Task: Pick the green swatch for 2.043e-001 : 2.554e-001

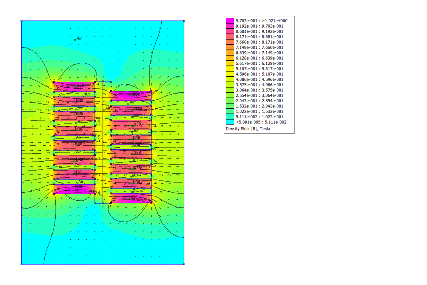Action: (x=230, y=101)
